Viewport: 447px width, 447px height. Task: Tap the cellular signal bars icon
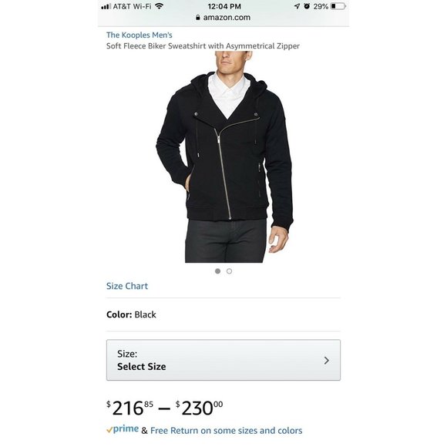click(106, 6)
